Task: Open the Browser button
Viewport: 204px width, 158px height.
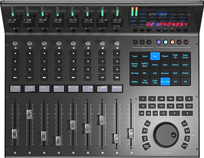Action: 165,73
